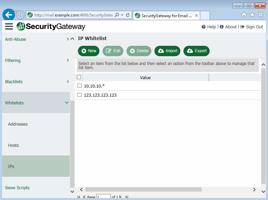Open browser Tools gear
This screenshot has width=268, height=200.
(261, 15)
